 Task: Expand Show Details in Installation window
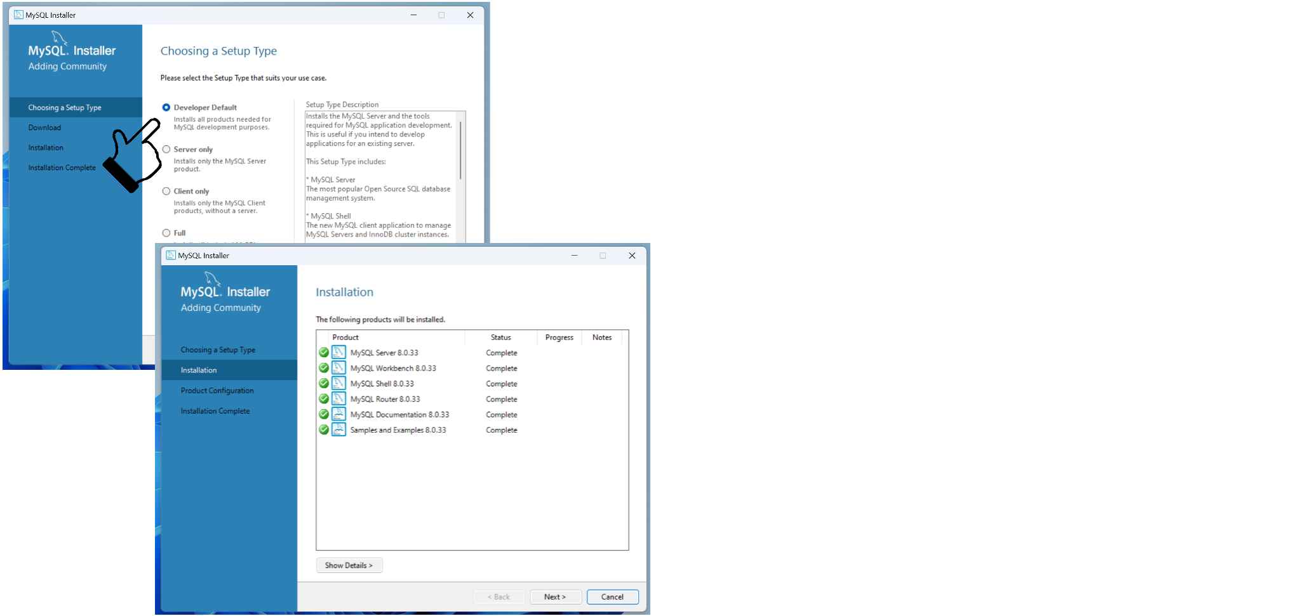[349, 565]
